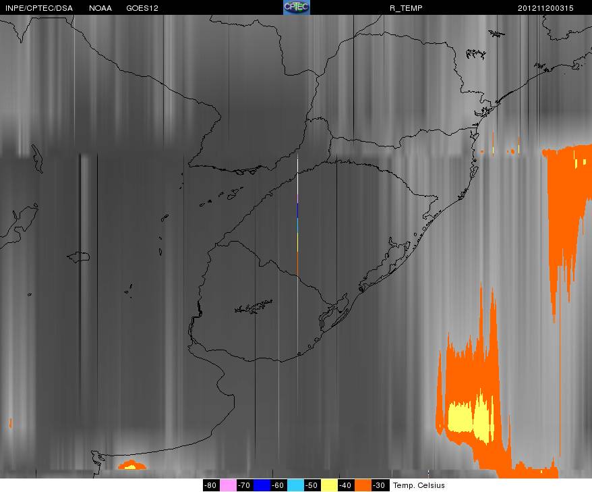
Task: Click the -50 legend value
Action: point(312,485)
